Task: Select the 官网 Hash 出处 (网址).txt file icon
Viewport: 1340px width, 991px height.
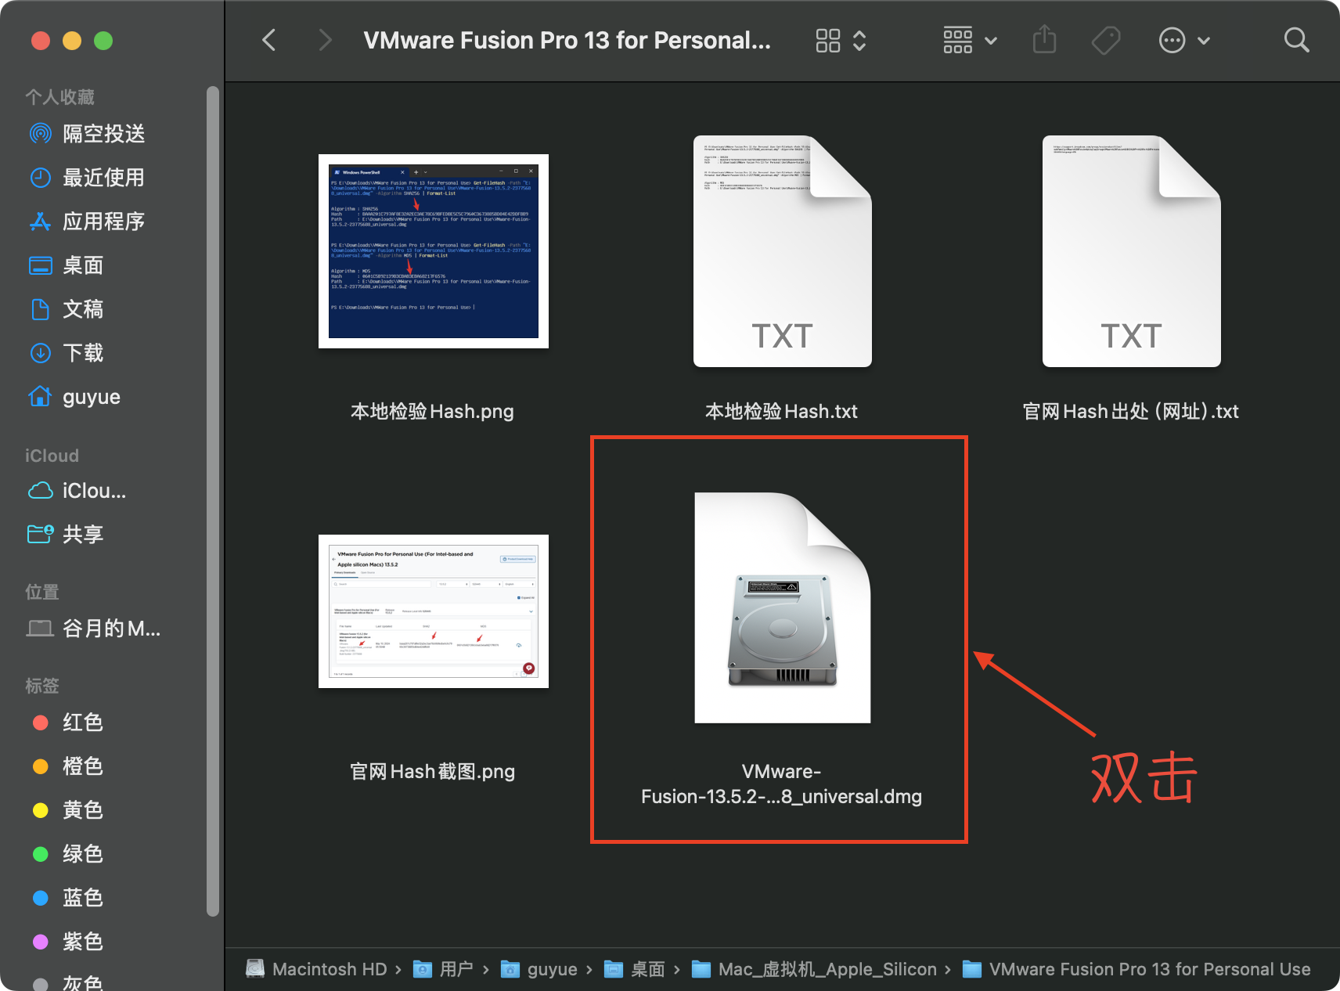Action: 1131,251
